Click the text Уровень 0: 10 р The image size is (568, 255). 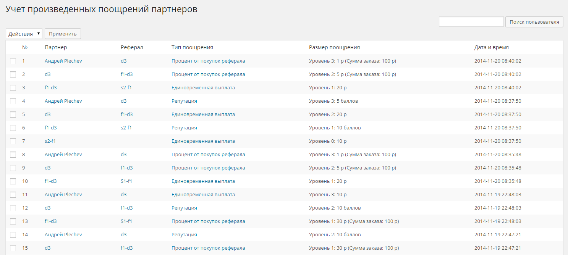(x=328, y=141)
